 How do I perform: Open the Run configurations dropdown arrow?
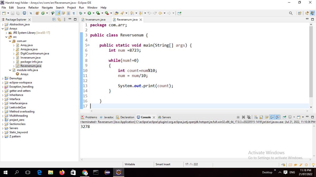[x=93, y=13]
